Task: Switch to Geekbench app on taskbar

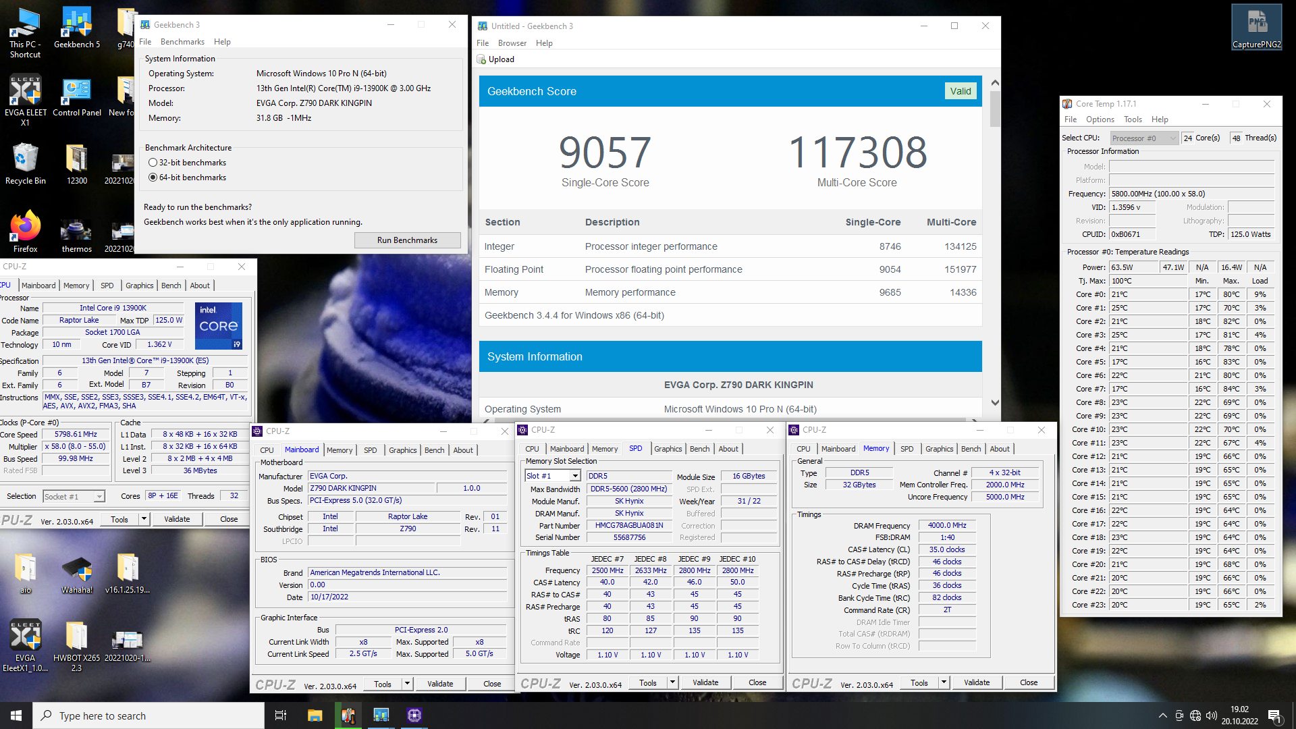Action: coord(381,715)
